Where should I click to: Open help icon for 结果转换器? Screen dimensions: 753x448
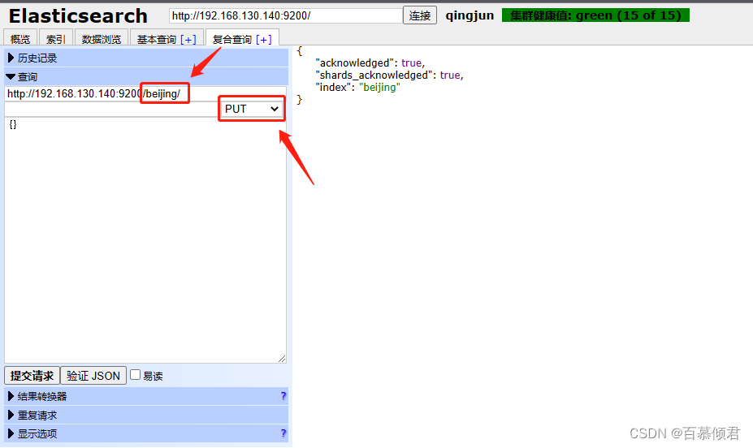click(x=283, y=396)
